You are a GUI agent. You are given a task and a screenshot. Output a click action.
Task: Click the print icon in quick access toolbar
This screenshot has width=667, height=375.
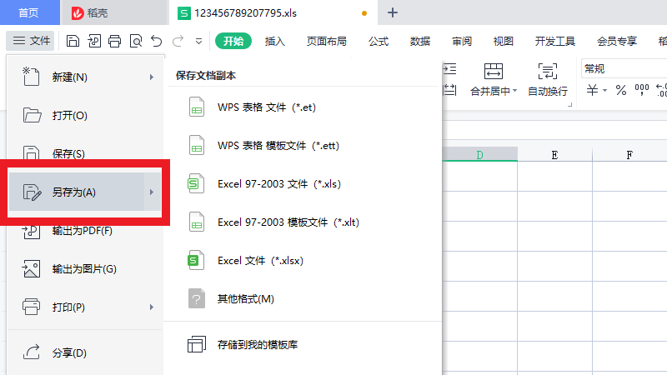pos(115,41)
